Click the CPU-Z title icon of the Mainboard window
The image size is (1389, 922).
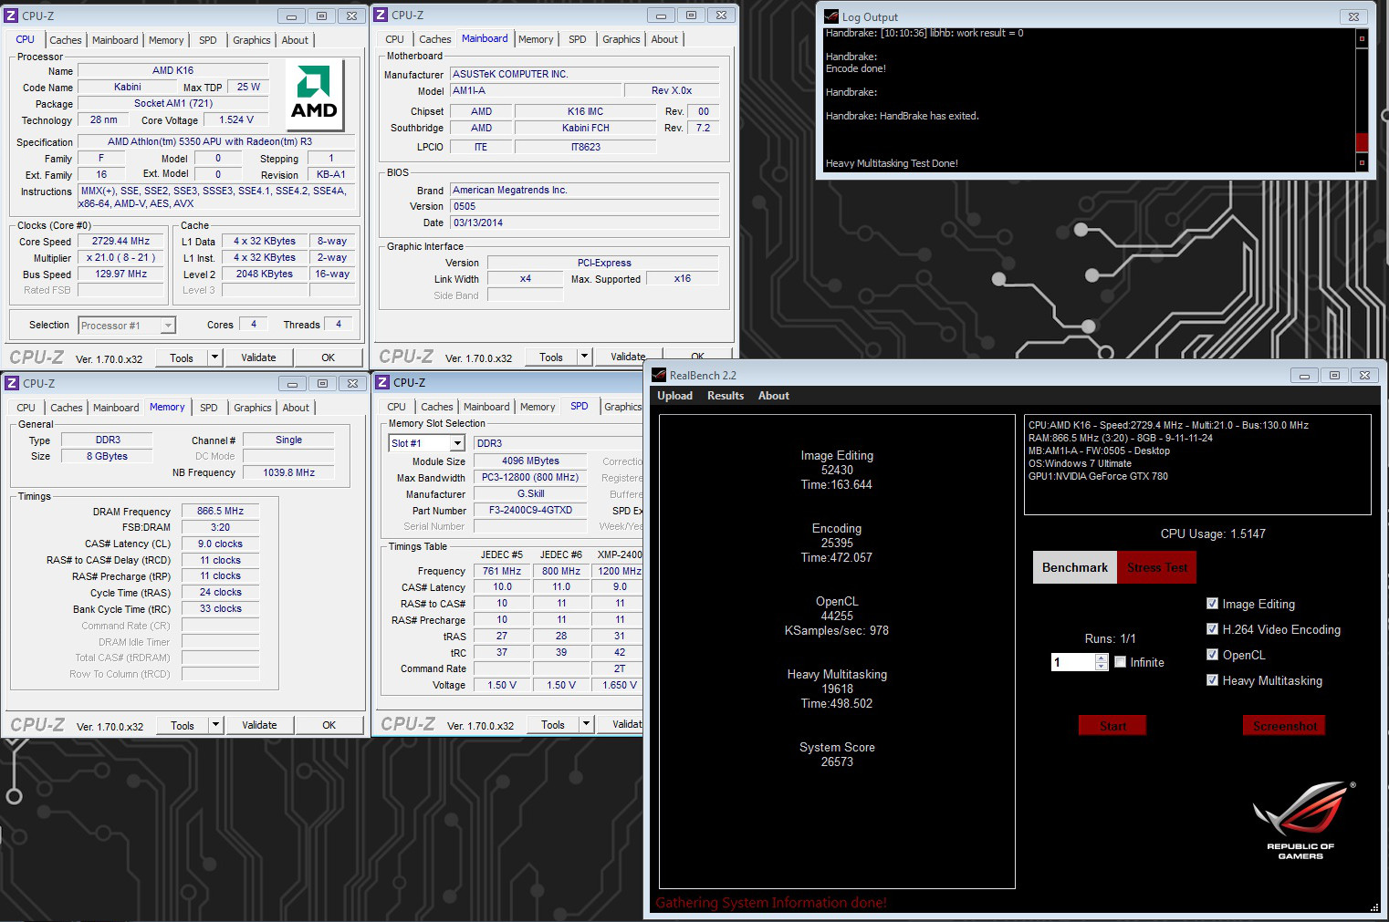(381, 15)
